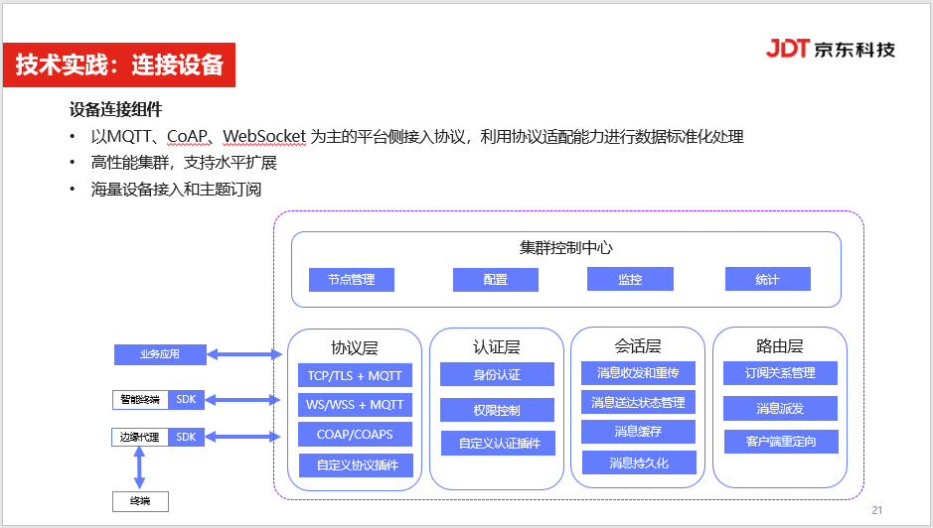Click the 消息缓存 box
The image size is (933, 528).
coord(639,431)
